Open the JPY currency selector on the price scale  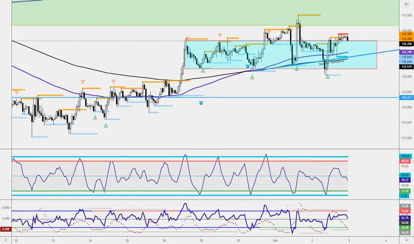(406, 4)
